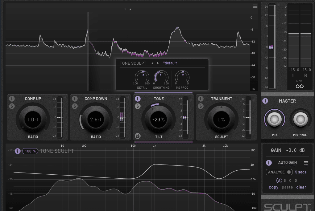Click the L channel level readout -15.0
This screenshot has width=315, height=211.
coord(294,70)
